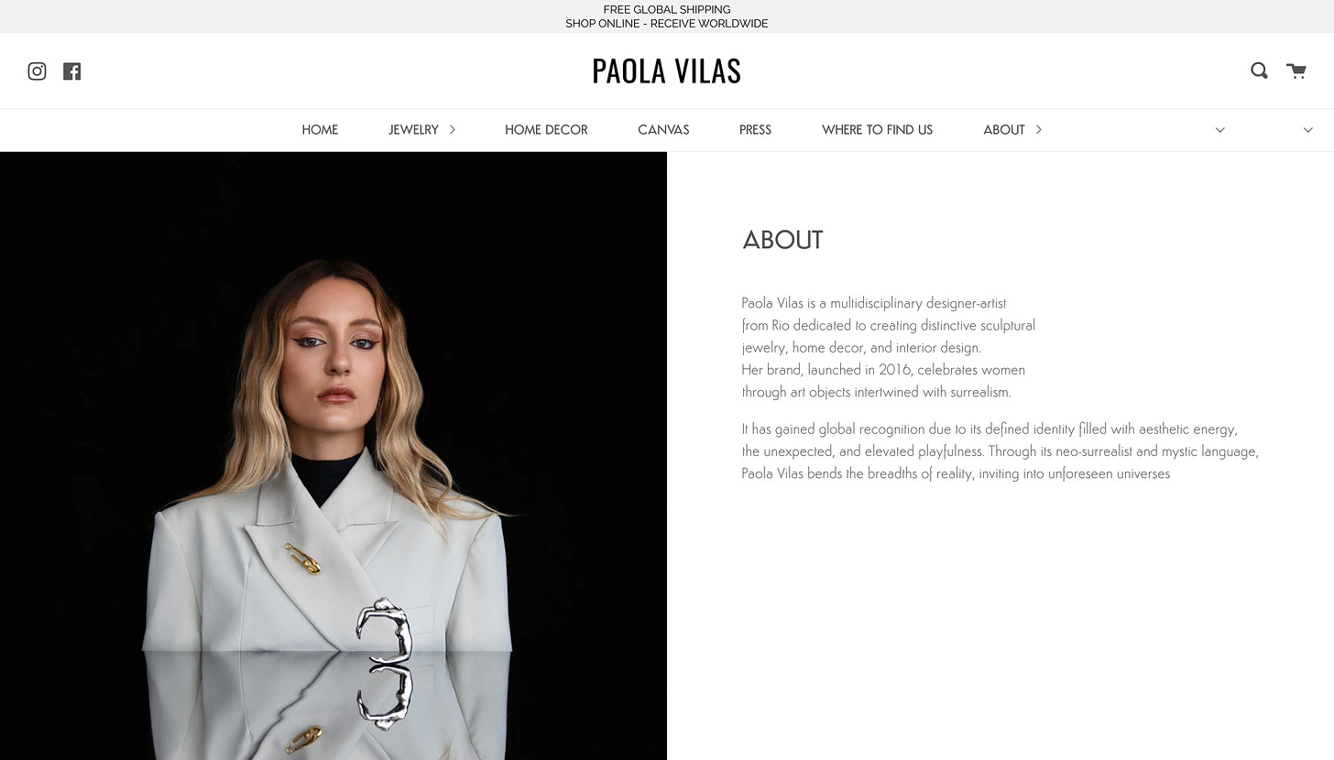This screenshot has height=760, width=1334.
Task: Click the Paola Vilas logo title
Action: pyautogui.click(x=667, y=71)
